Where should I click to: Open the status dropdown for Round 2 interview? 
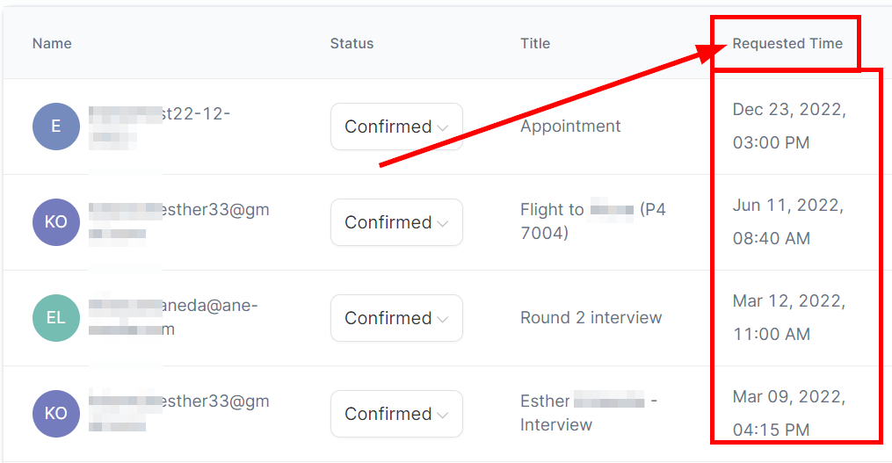396,318
